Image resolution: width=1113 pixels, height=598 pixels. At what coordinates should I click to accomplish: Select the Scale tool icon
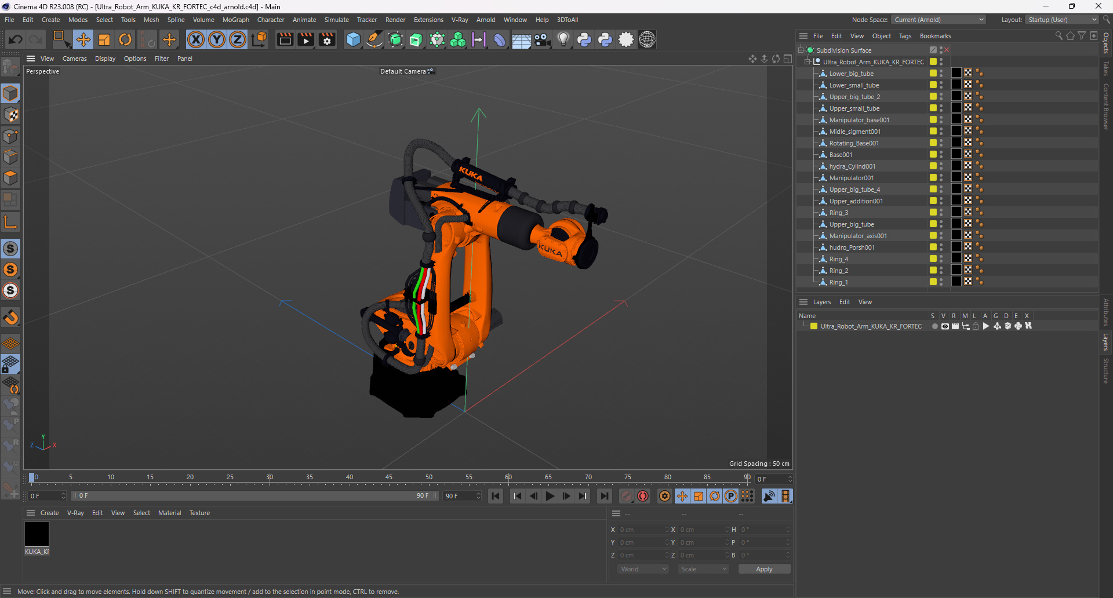pos(104,39)
